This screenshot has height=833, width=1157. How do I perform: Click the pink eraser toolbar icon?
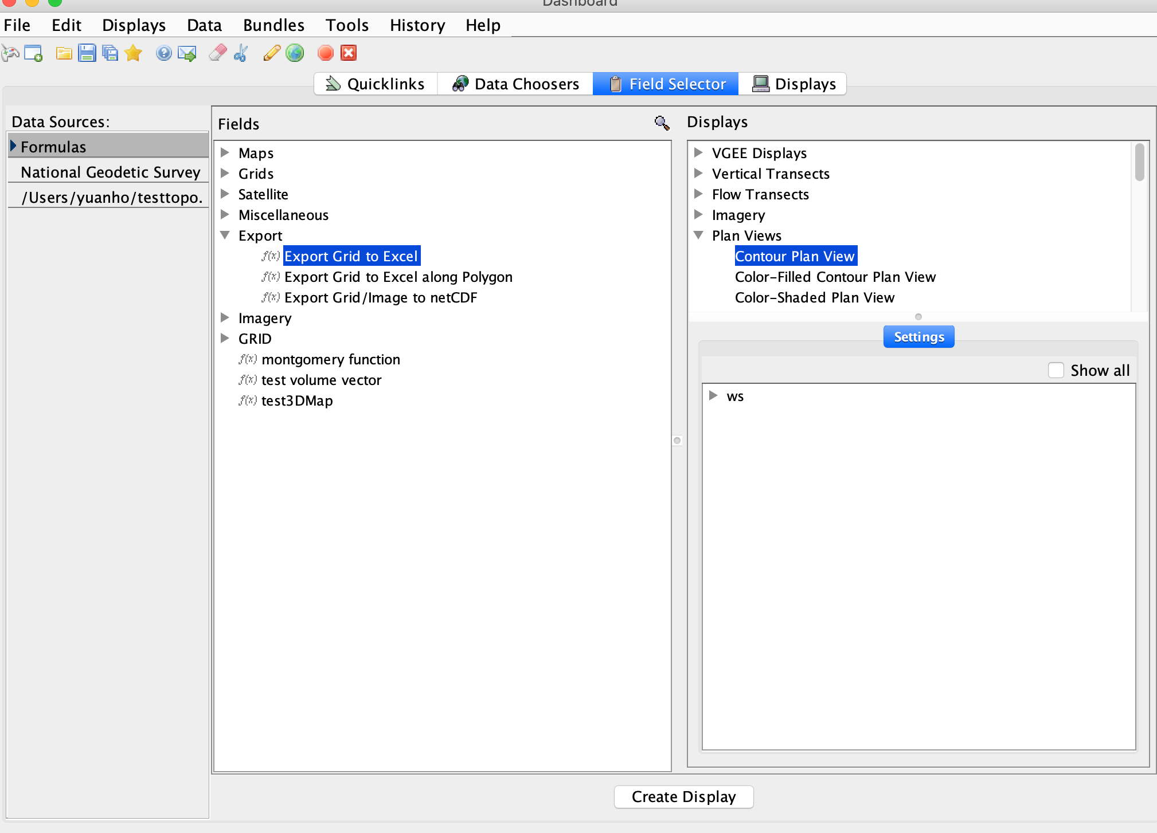point(217,53)
